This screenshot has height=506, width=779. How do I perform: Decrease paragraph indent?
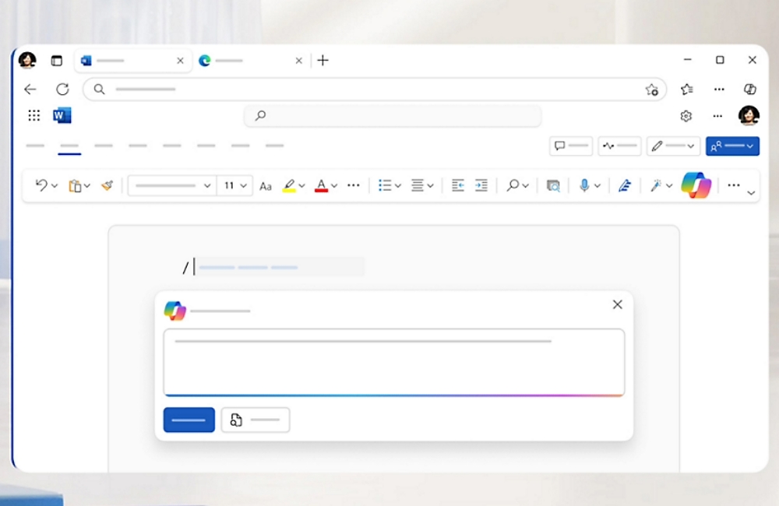click(457, 185)
